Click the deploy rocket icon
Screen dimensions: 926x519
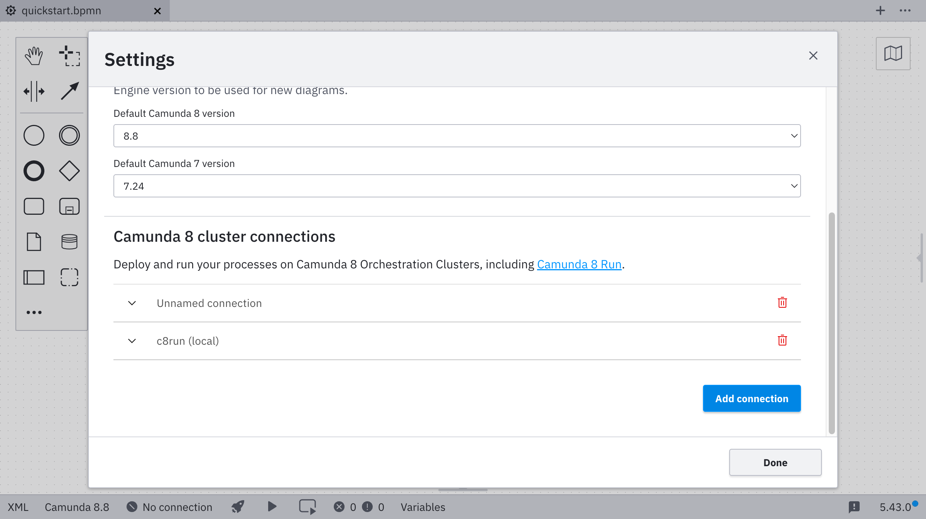tap(237, 507)
